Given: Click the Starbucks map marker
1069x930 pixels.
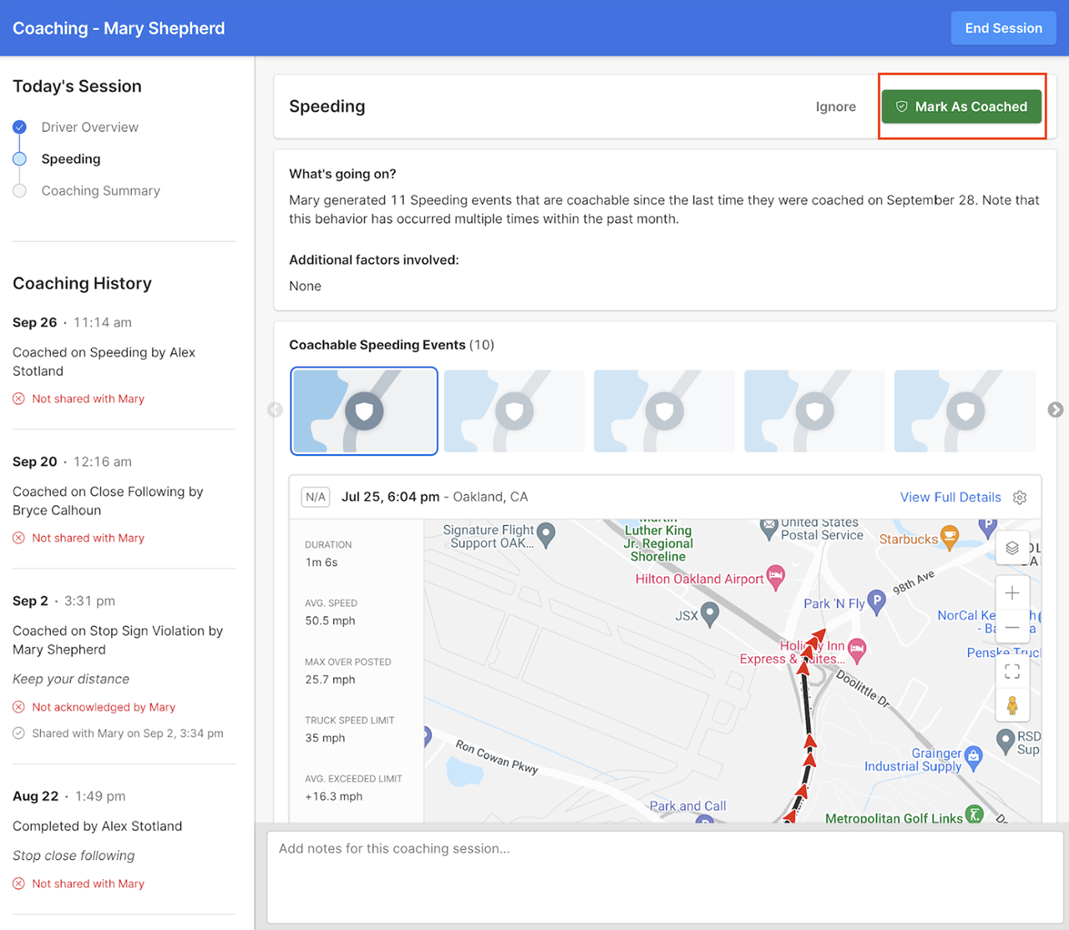Looking at the screenshot, I should 949,538.
